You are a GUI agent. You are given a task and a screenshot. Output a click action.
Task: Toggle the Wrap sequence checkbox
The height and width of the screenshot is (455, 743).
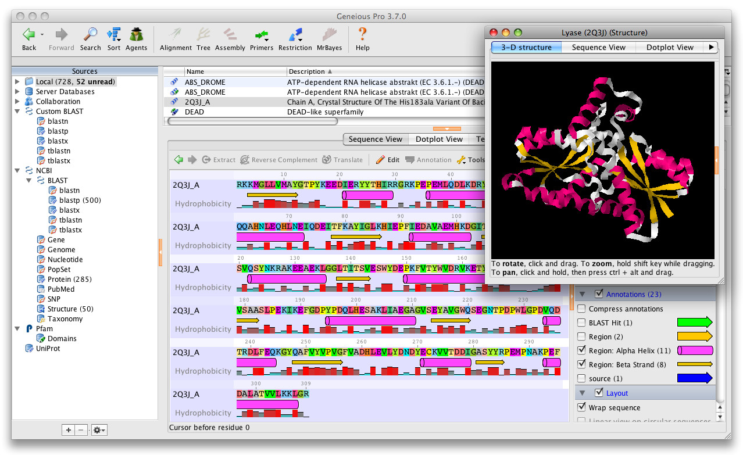point(581,407)
